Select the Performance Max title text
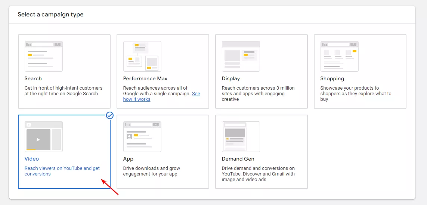Image resolution: width=427 pixels, height=205 pixels. [x=145, y=78]
